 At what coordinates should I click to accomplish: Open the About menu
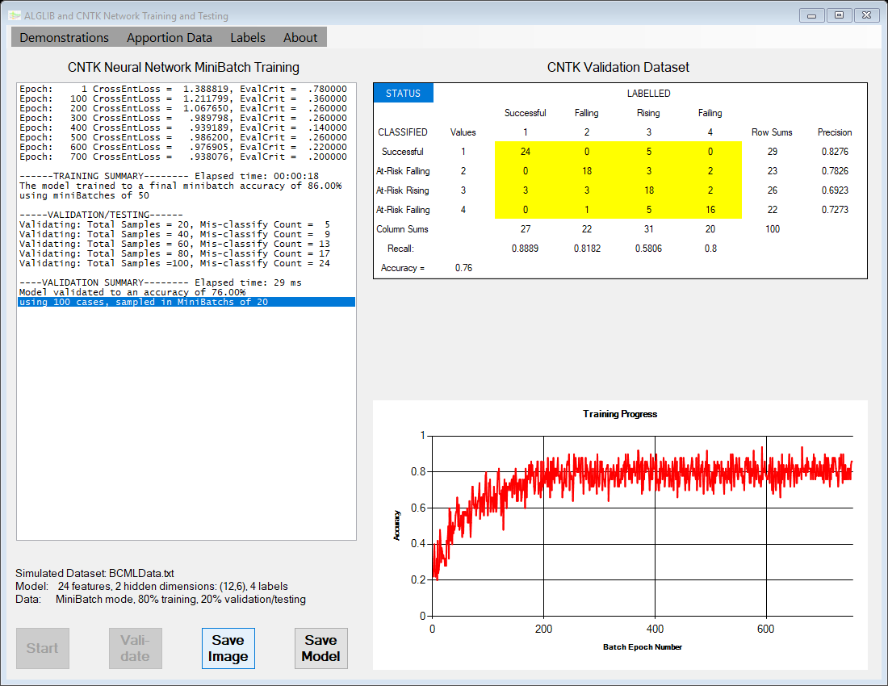click(300, 37)
